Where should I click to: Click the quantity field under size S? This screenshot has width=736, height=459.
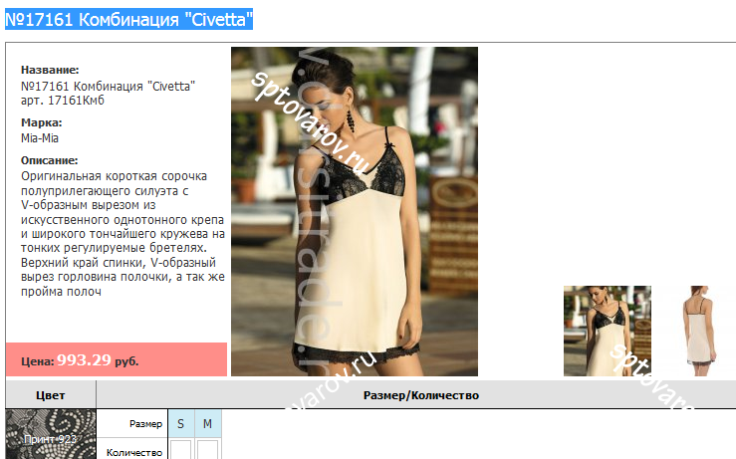pyautogui.click(x=180, y=451)
